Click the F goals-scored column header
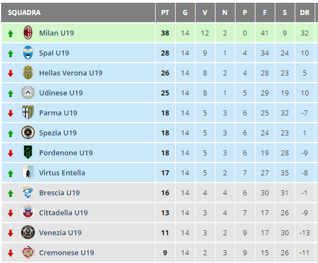This screenshot has width=318, height=263. coord(265,13)
